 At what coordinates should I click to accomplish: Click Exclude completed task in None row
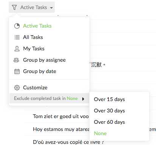(49, 98)
